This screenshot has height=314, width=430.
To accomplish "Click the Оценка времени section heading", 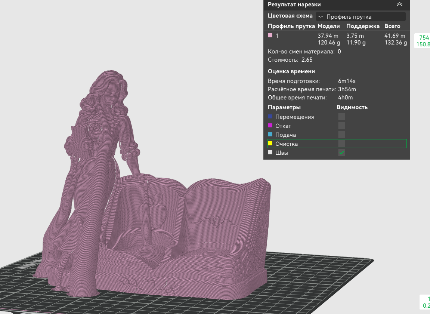I will pyautogui.click(x=291, y=71).
